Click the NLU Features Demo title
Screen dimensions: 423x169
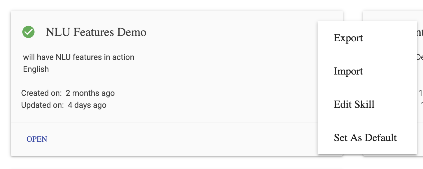pyautogui.click(x=96, y=32)
